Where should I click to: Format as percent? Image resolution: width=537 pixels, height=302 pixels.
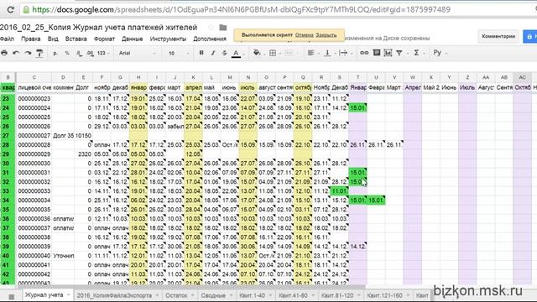[67, 53]
